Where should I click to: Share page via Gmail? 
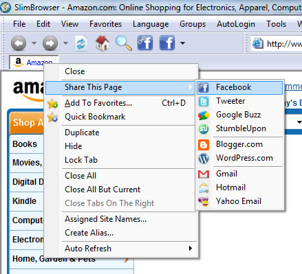(x=239, y=174)
